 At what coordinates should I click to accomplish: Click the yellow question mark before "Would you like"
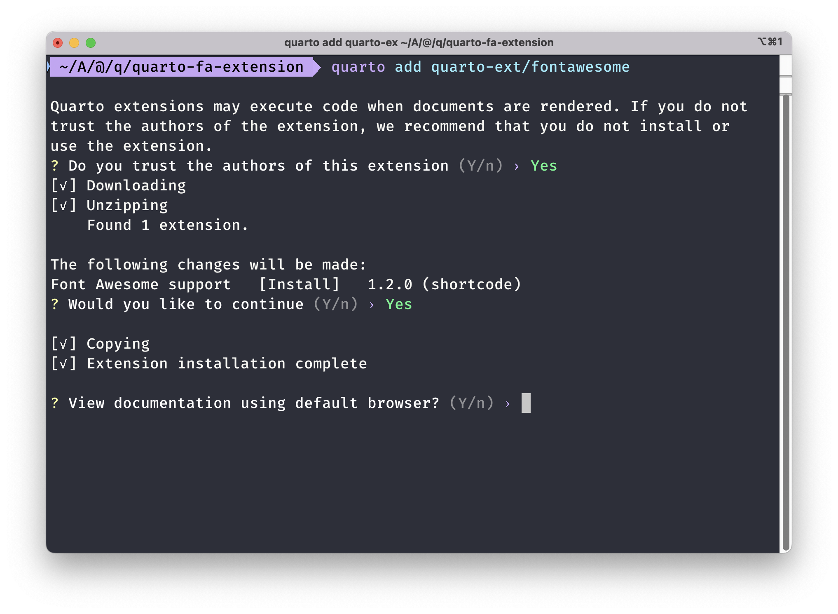55,304
